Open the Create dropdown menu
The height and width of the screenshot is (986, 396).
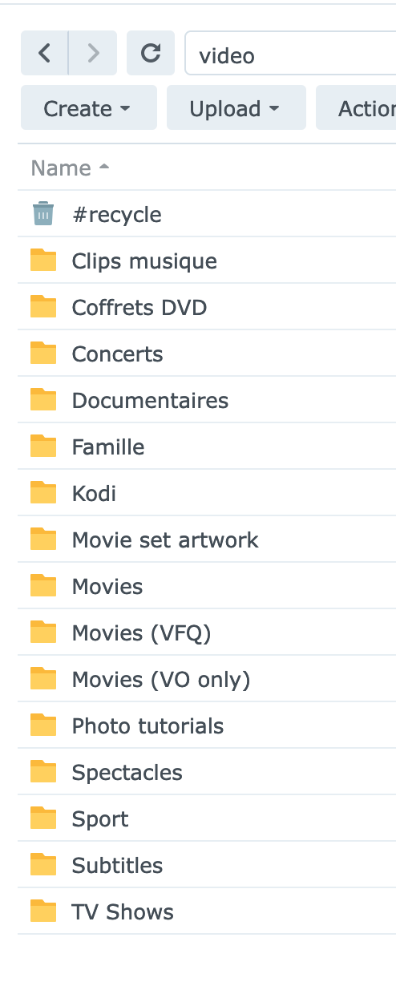pos(89,107)
